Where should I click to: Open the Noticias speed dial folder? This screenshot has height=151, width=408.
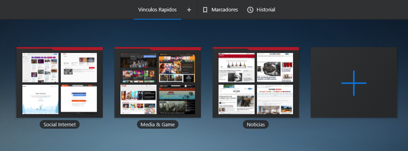click(x=256, y=82)
